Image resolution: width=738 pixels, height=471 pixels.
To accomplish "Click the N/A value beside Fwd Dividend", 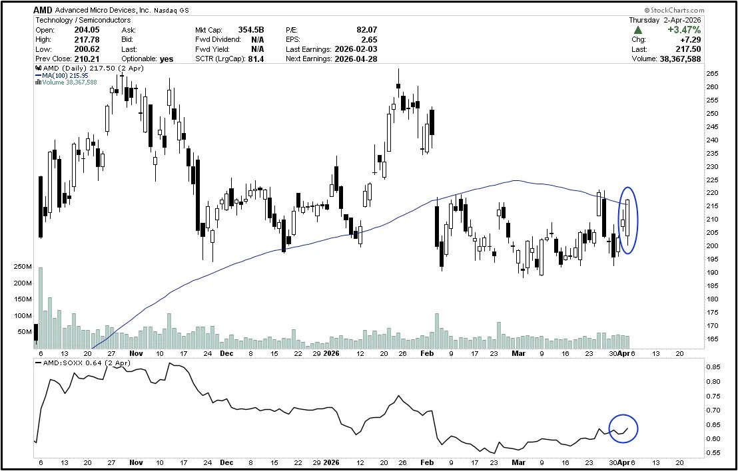I will (258, 39).
